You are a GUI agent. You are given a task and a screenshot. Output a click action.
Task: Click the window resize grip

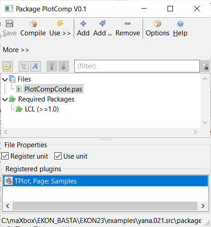[207, 223]
